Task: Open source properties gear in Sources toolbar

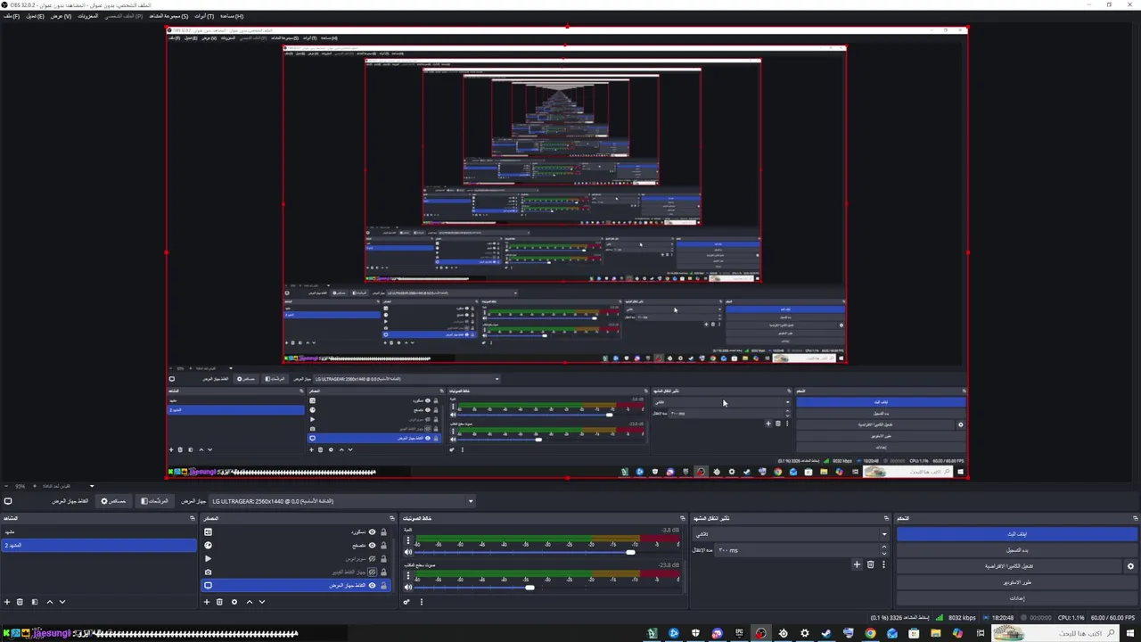Action: click(234, 602)
